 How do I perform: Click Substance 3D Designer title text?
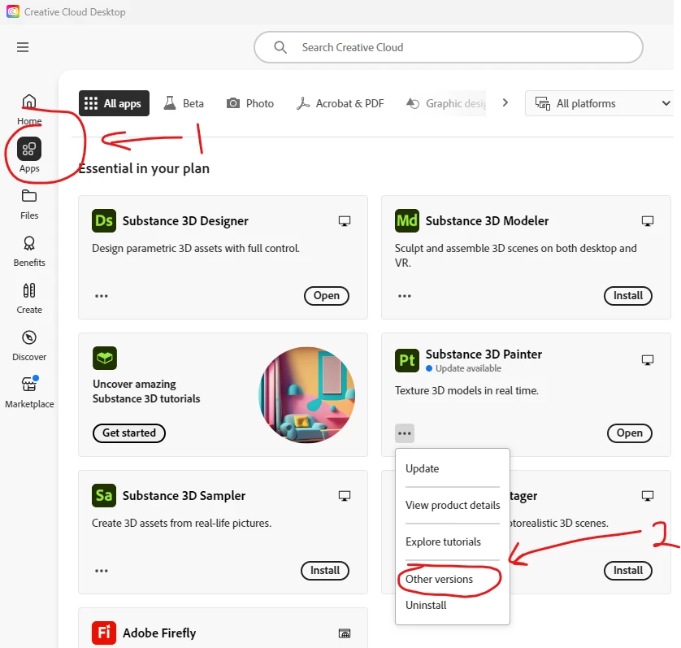185,221
